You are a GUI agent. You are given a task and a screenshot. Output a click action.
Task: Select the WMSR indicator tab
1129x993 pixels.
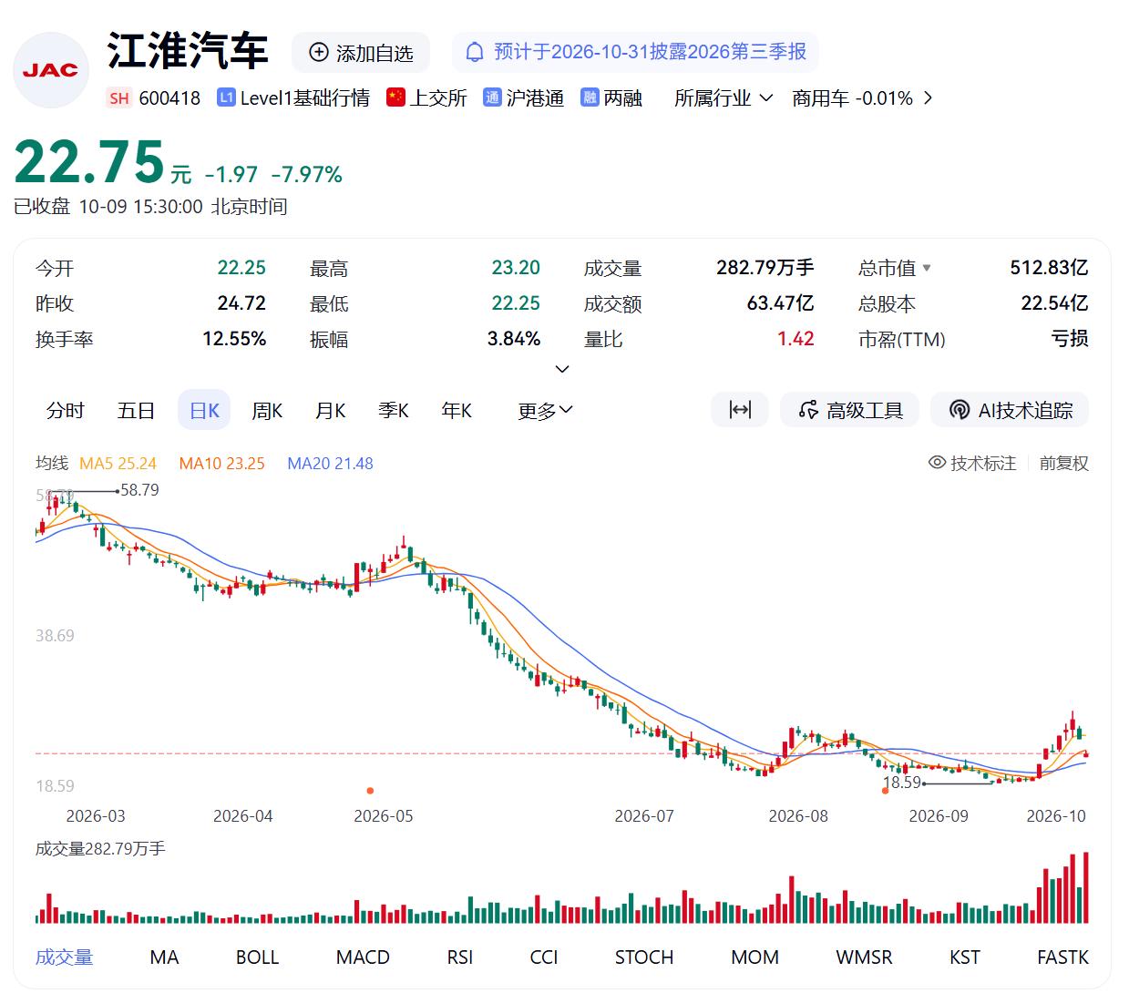tap(865, 957)
